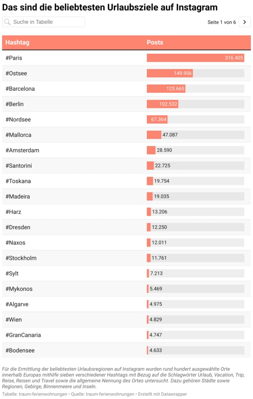This screenshot has width=253, height=399.
Task: Click the #Stockholm hashtag entry
Action: pyautogui.click(x=21, y=258)
